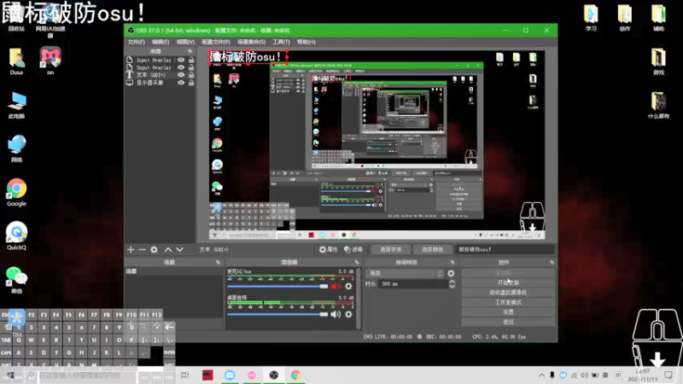Image resolution: width=683 pixels, height=384 pixels.
Task: Lock the 显示器采集 source
Action: click(190, 82)
